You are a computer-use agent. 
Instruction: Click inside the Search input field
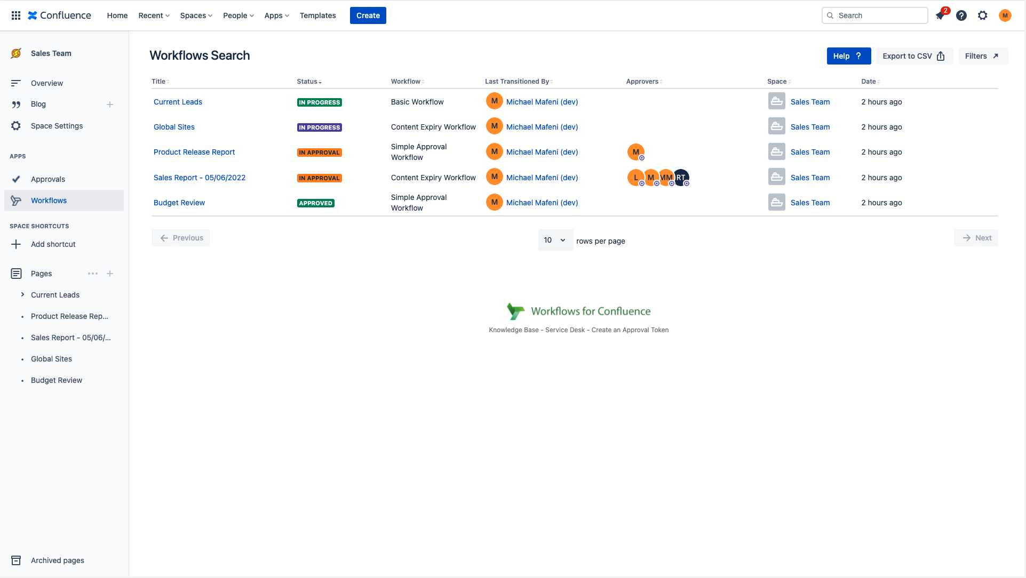[x=874, y=15]
